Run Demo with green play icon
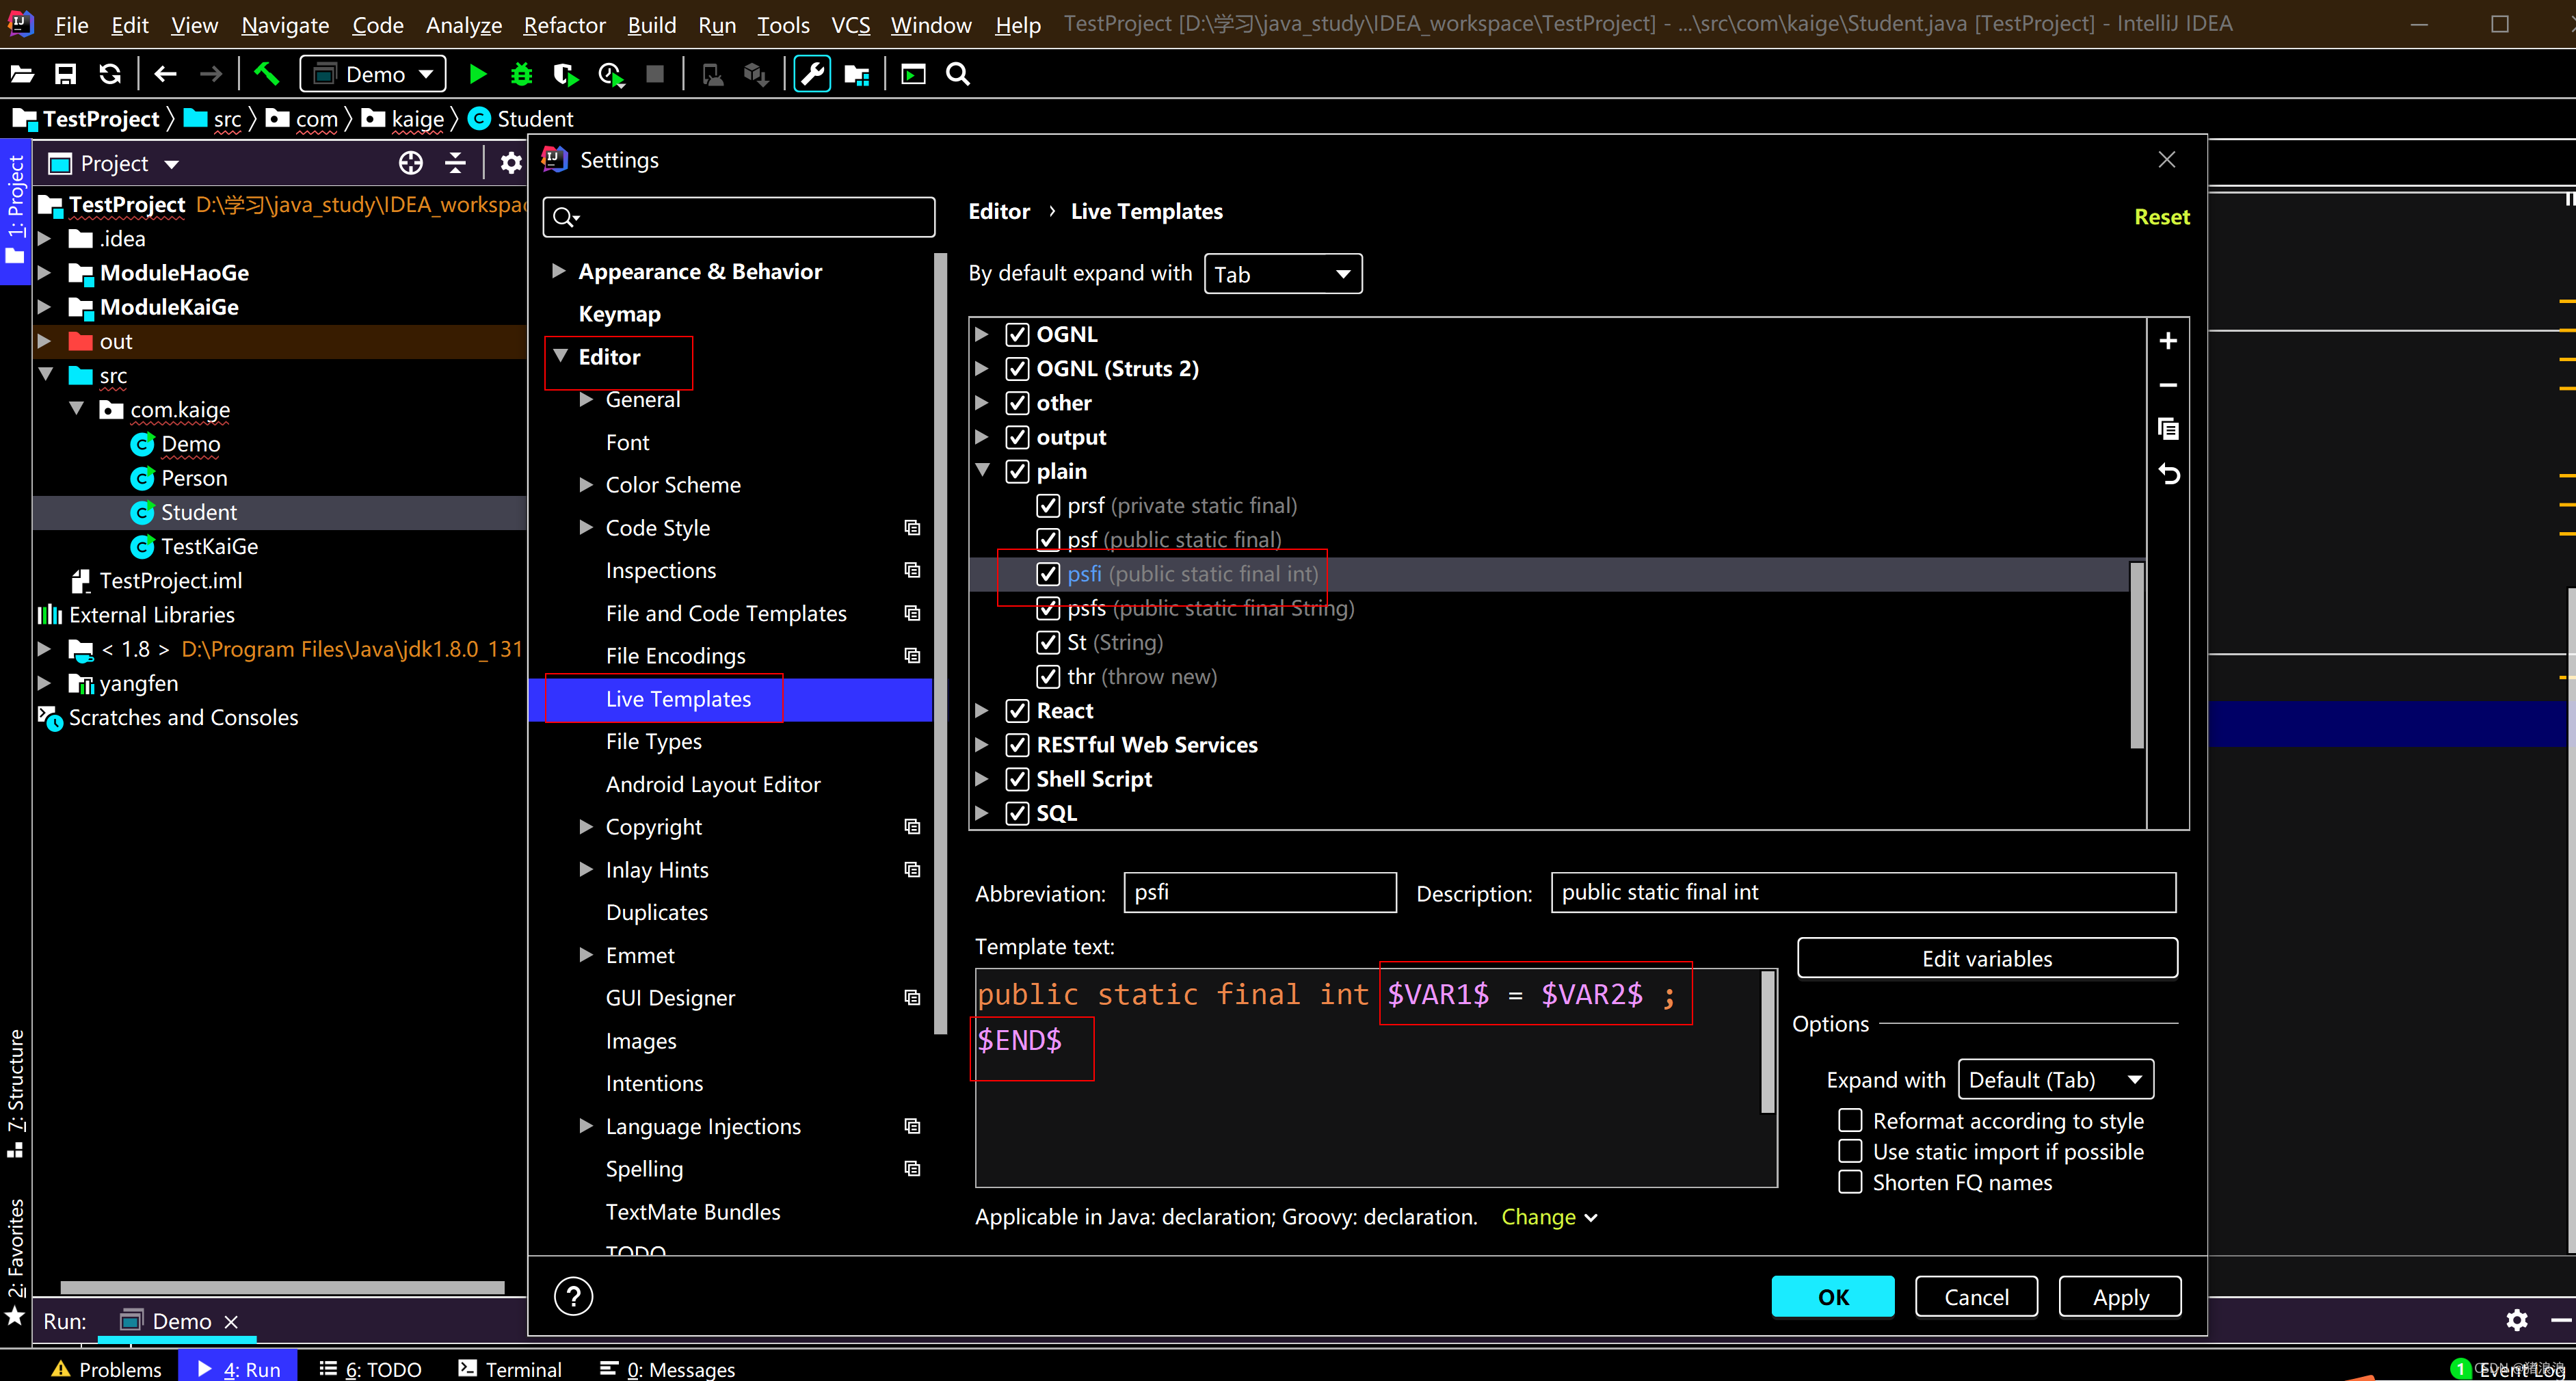The image size is (2576, 1381). [x=478, y=74]
